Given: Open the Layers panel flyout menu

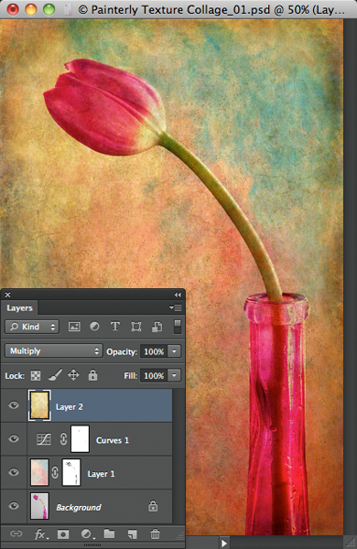Looking at the screenshot, I should (x=176, y=307).
